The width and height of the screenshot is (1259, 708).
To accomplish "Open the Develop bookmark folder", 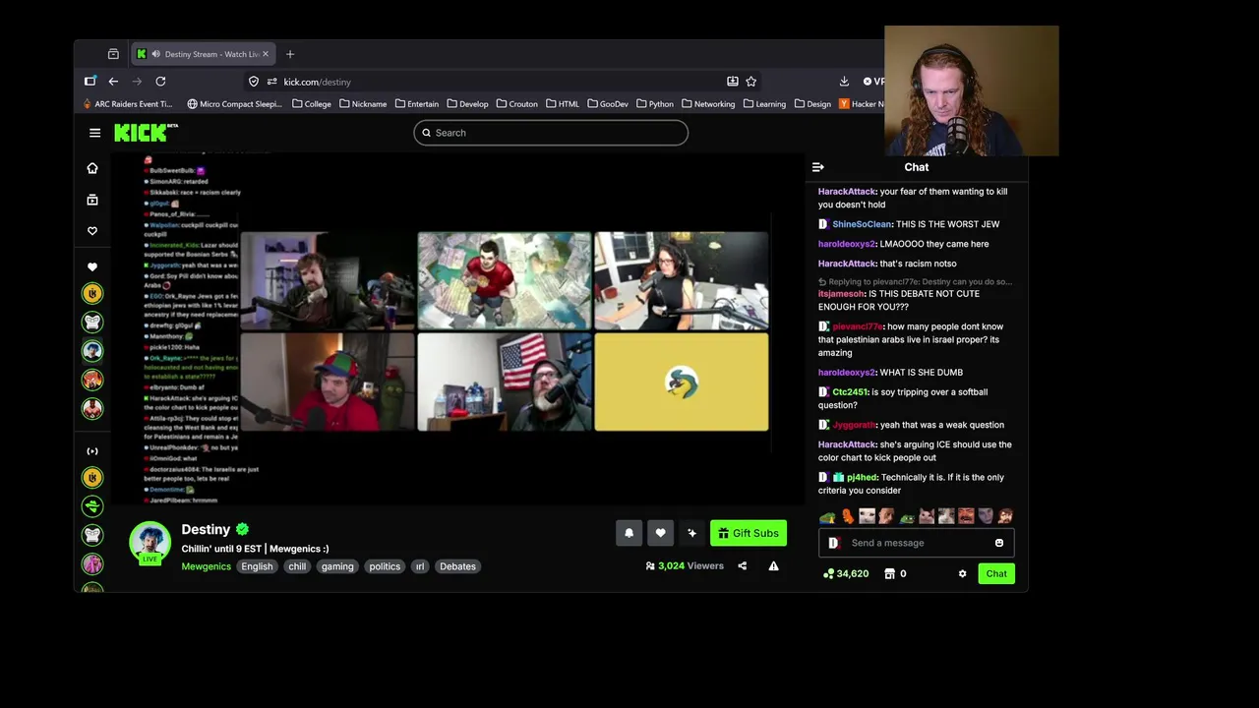I will [x=467, y=103].
